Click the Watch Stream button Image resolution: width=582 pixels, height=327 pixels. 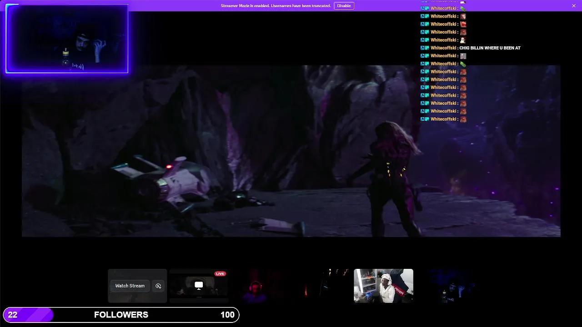130,286
